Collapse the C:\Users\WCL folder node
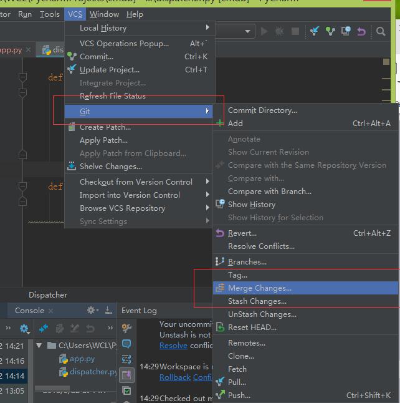Image resolution: width=400 pixels, height=403 pixels. pyautogui.click(x=39, y=345)
